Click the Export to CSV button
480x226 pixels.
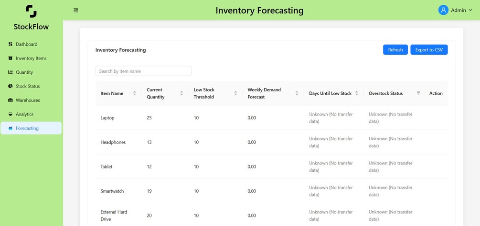point(429,49)
